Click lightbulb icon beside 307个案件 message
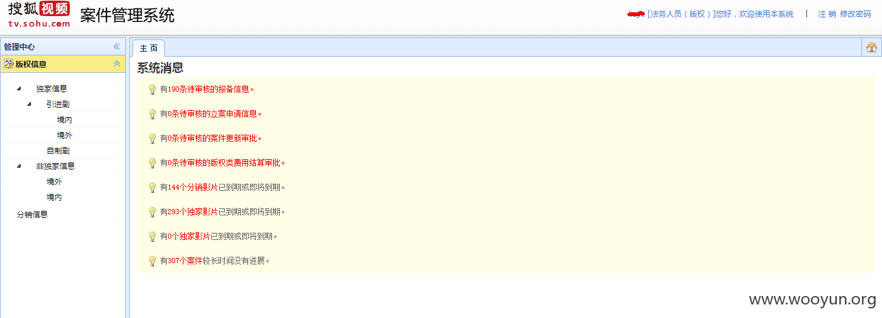Screen dimensions: 882x318 coord(152,261)
